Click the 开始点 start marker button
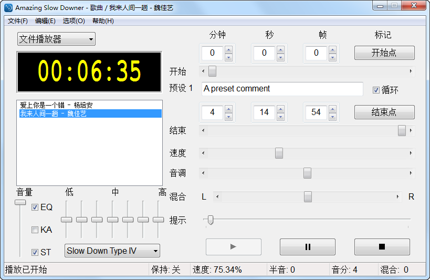This screenshot has width=430, height=280. 384,53
